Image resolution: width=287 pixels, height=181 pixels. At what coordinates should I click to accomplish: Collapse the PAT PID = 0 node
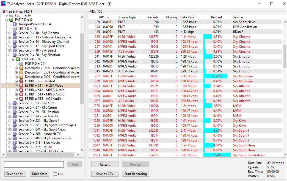[x=7, y=20]
